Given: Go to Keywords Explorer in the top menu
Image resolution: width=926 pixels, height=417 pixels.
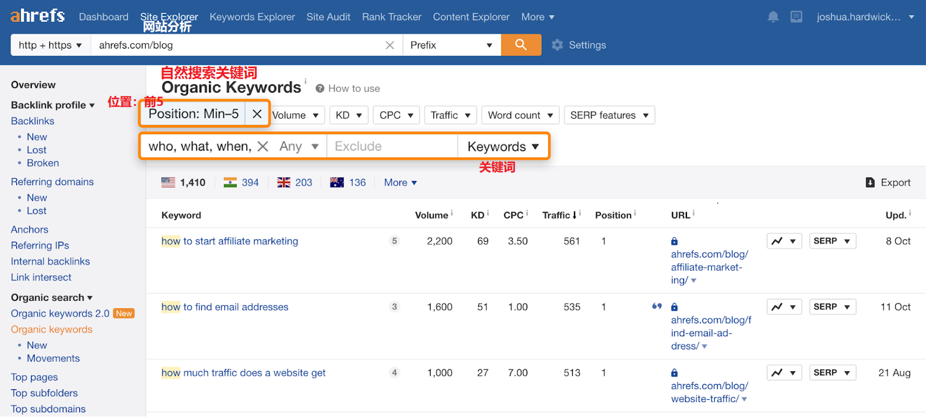Looking at the screenshot, I should (x=252, y=17).
